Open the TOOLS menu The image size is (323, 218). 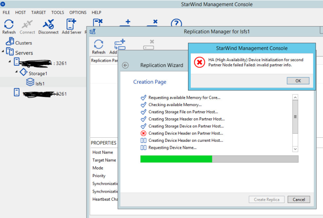pos(58,13)
